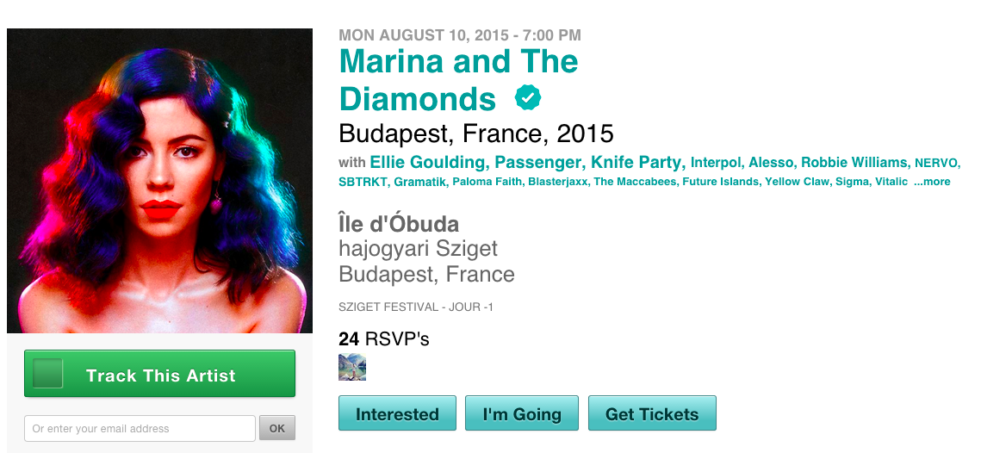Viewport: 981px width, 453px height.
Task: Open the Marina and The Diamonds artist title
Action: [x=458, y=79]
